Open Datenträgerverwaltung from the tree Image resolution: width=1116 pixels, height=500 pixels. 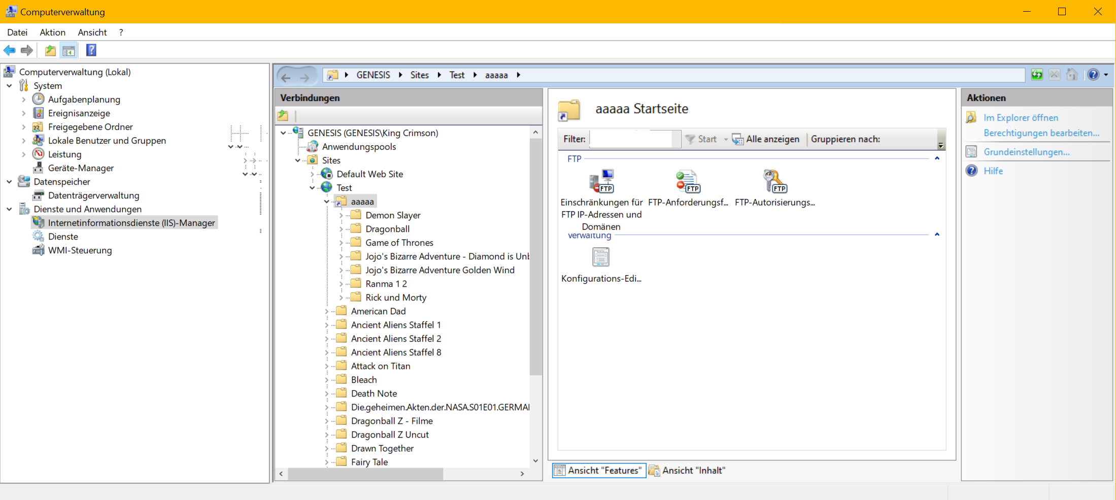(x=93, y=195)
